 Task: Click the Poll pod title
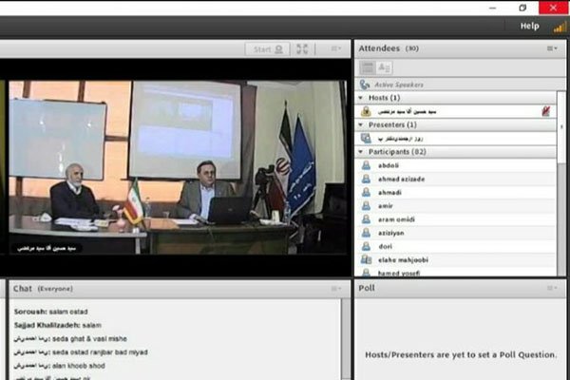367,288
